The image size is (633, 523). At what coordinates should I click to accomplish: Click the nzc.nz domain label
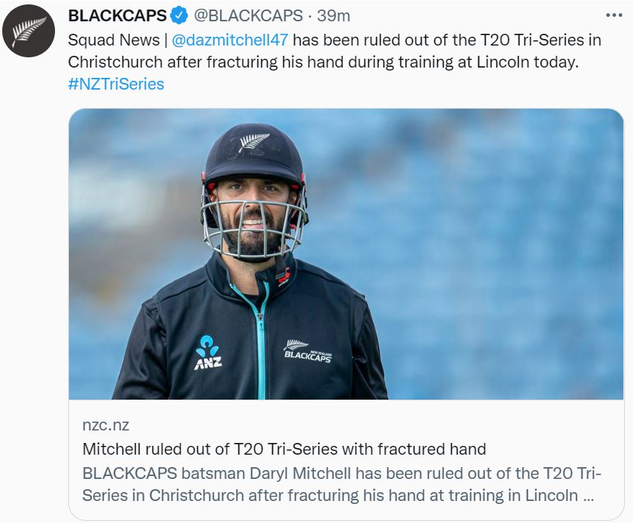pyautogui.click(x=106, y=425)
